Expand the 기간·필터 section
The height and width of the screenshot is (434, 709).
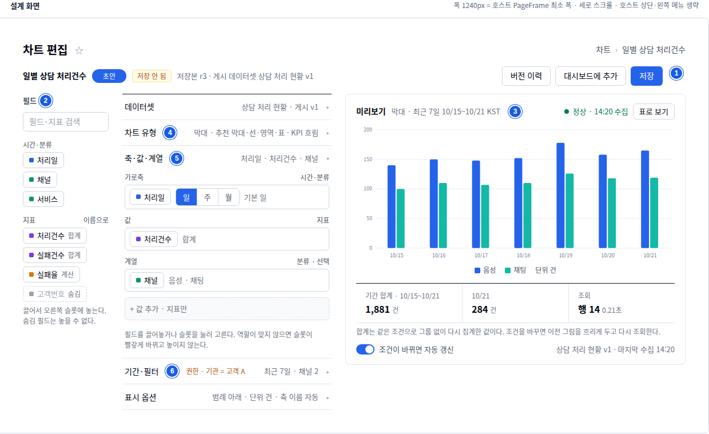pyautogui.click(x=228, y=372)
